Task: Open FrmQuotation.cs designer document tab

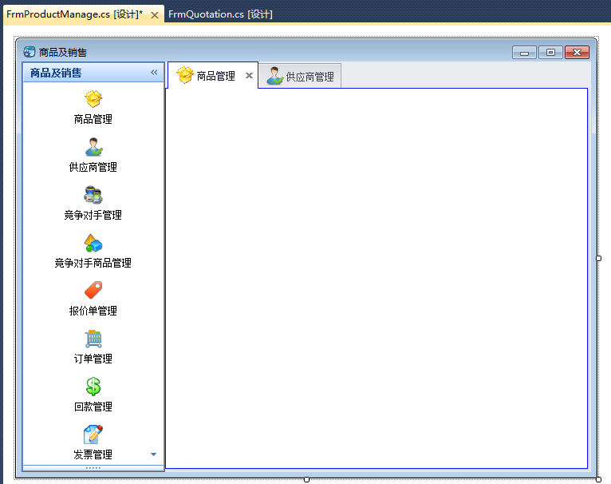Action: point(220,14)
